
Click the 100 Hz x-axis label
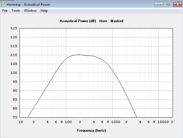[68, 122]
